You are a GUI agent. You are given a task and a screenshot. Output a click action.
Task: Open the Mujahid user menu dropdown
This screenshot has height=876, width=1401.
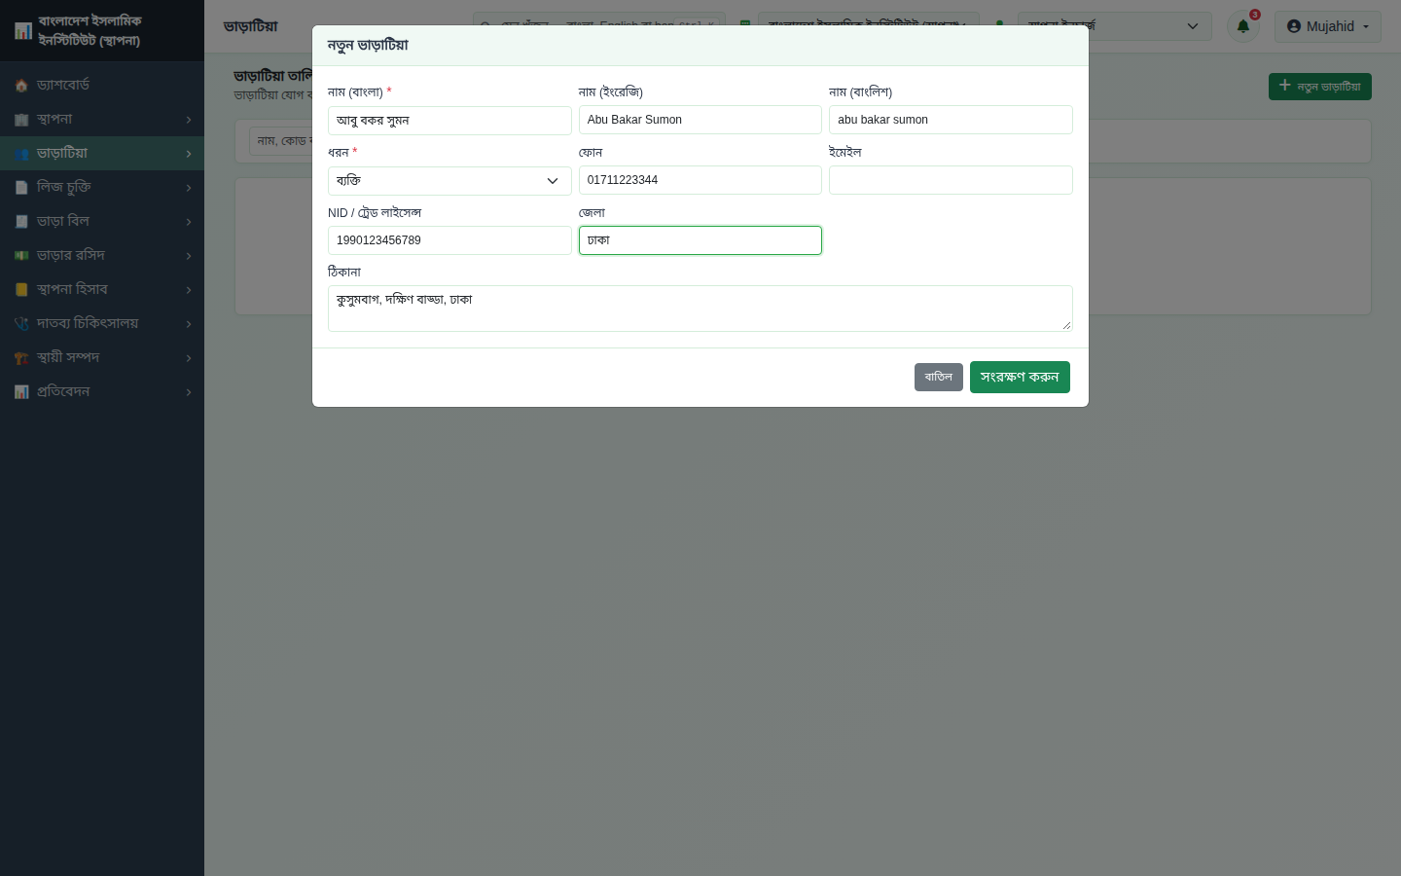1328,26
